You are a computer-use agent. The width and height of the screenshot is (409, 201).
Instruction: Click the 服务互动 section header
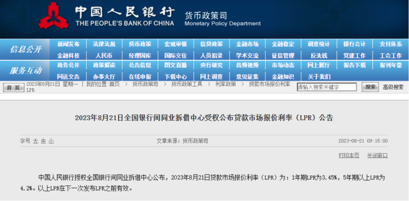pos(25,70)
